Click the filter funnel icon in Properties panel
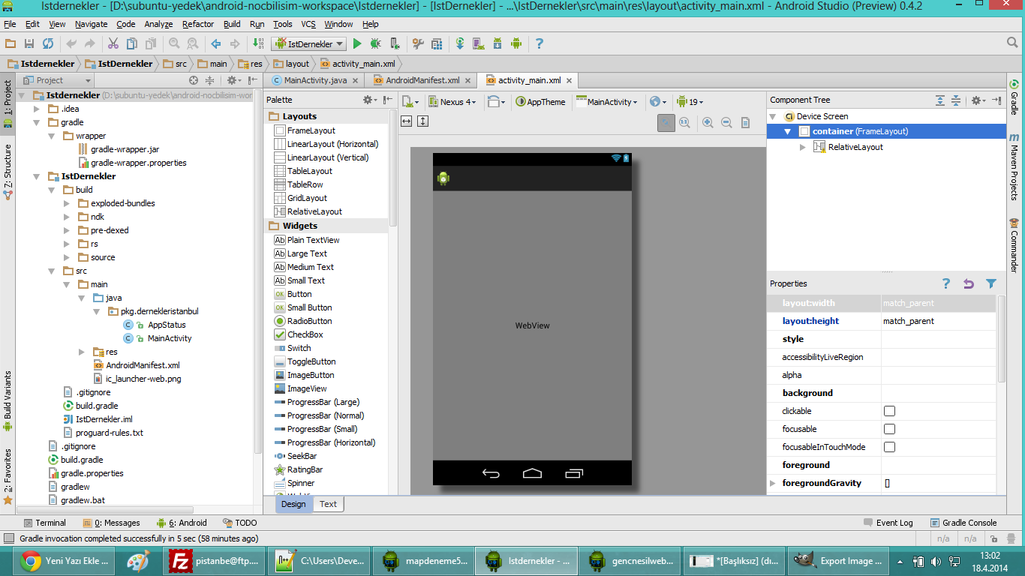 point(991,283)
